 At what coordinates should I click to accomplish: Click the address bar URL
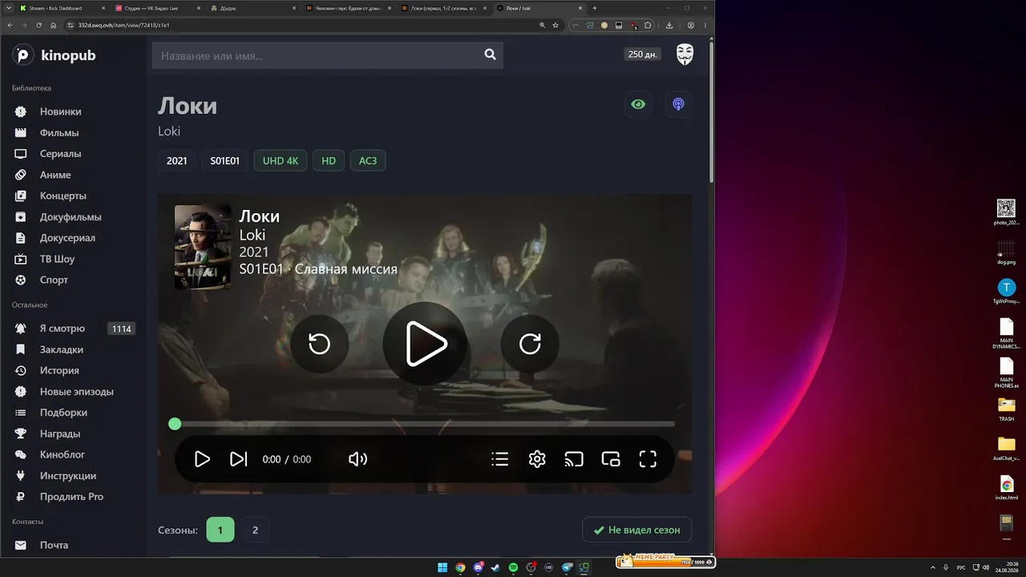[x=123, y=25]
